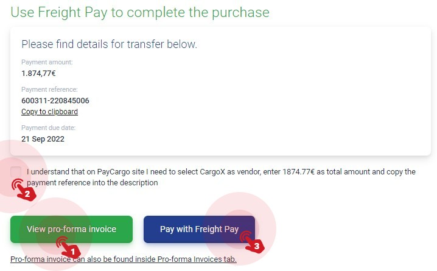Click the pointing hand icon numbered 2
437x271 pixels.
click(x=24, y=190)
